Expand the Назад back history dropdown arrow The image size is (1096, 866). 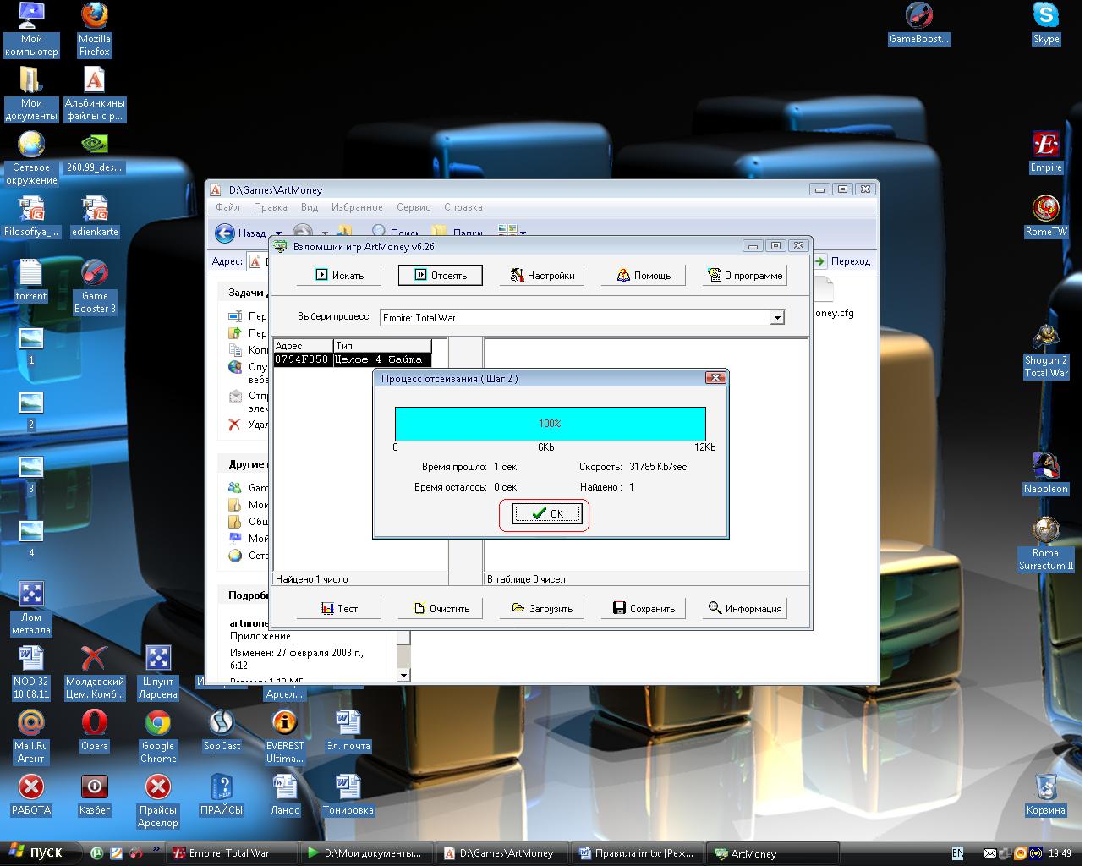point(279,233)
